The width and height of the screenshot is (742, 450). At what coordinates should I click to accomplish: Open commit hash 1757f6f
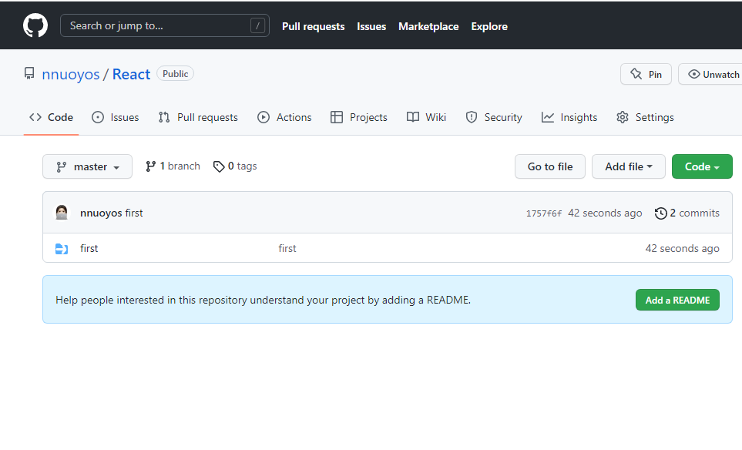544,213
